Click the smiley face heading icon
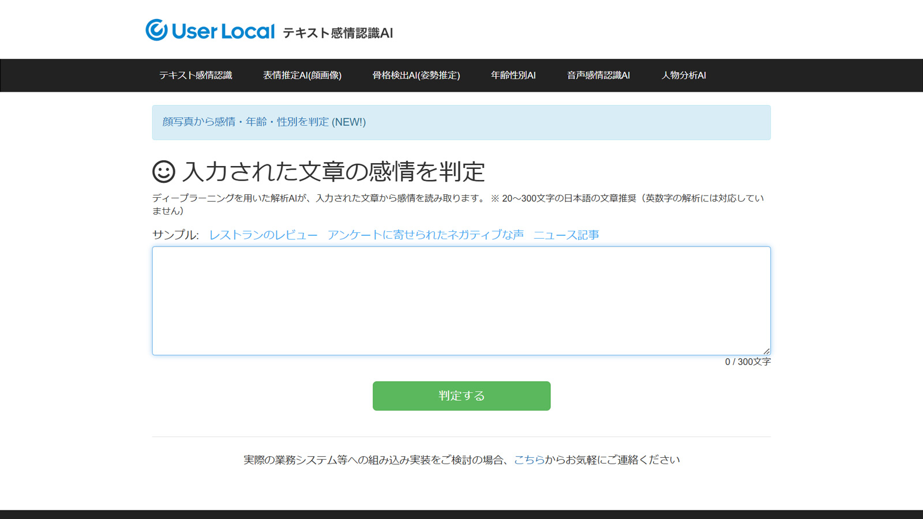Viewport: 923px width, 519px height. (164, 172)
